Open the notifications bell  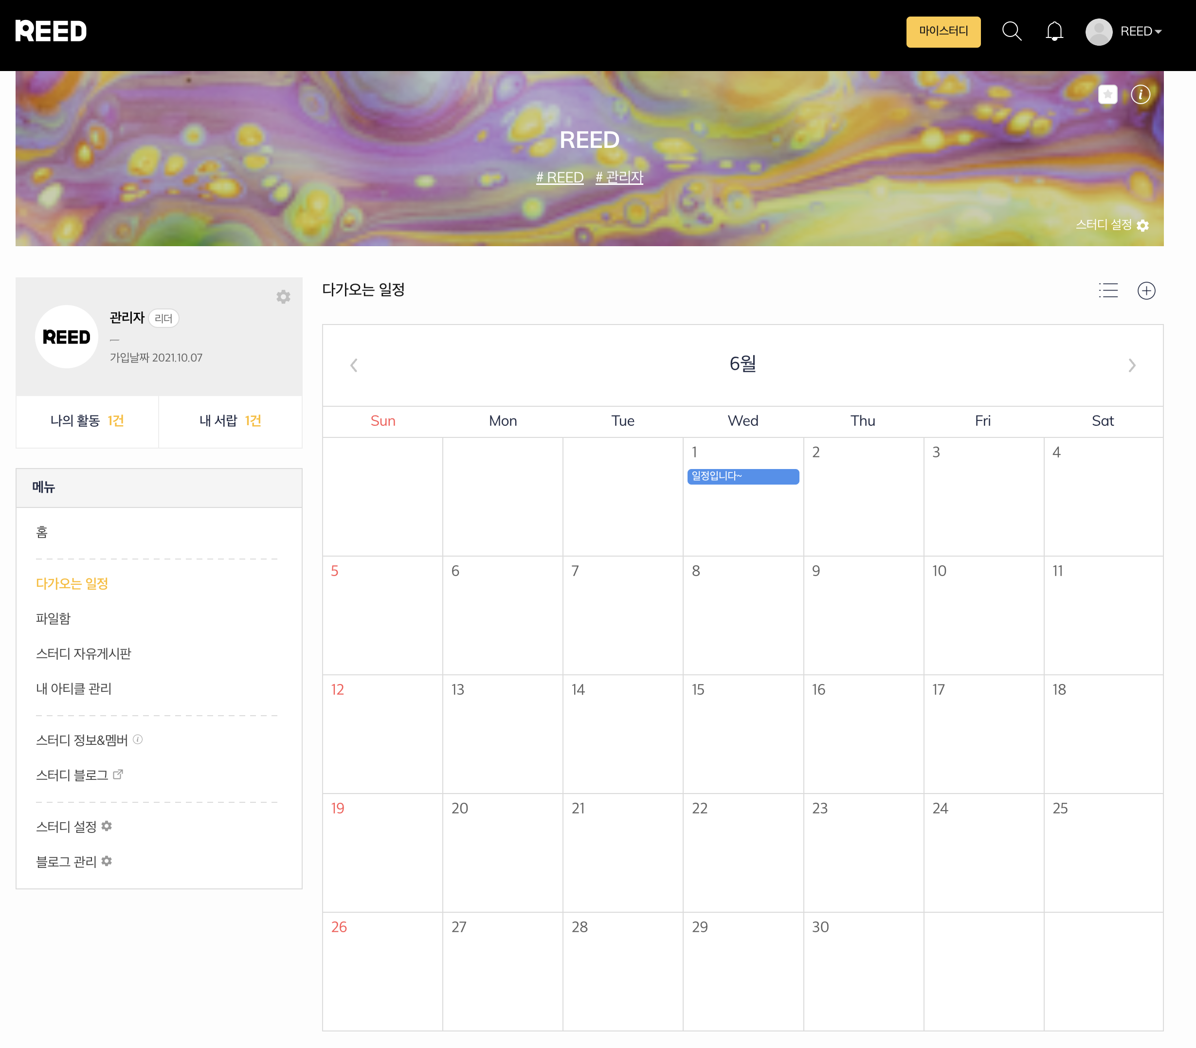point(1054,31)
